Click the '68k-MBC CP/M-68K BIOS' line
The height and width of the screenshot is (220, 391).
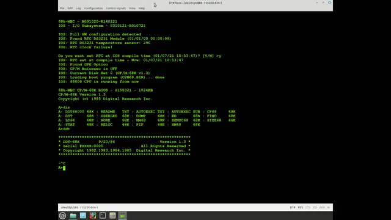click(x=106, y=90)
